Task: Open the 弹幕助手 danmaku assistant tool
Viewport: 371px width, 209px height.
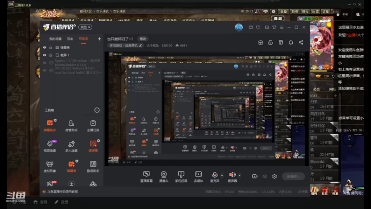Action: click(x=50, y=125)
